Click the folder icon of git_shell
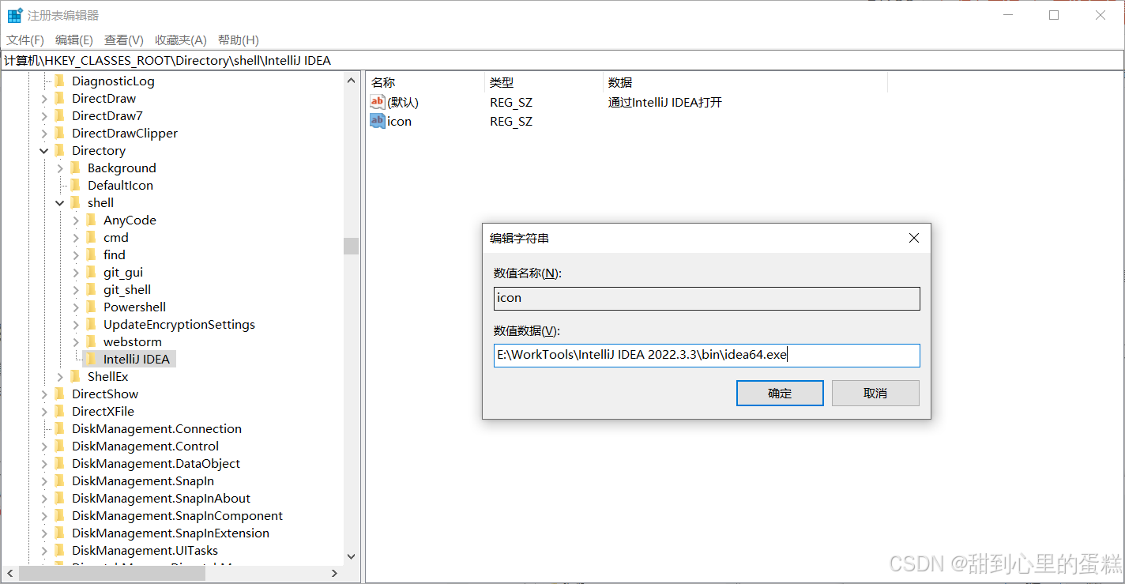Image resolution: width=1125 pixels, height=584 pixels. coord(92,289)
